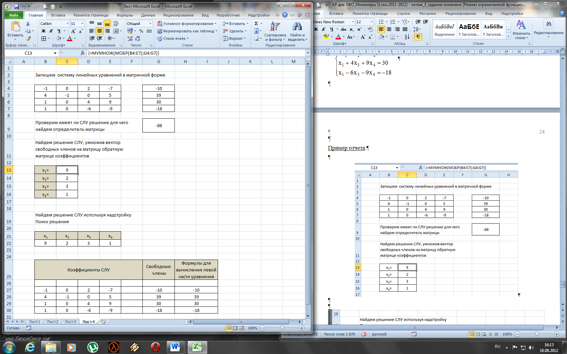Open the Cell Styles (Стили ячеек) dropdown

pos(173,38)
